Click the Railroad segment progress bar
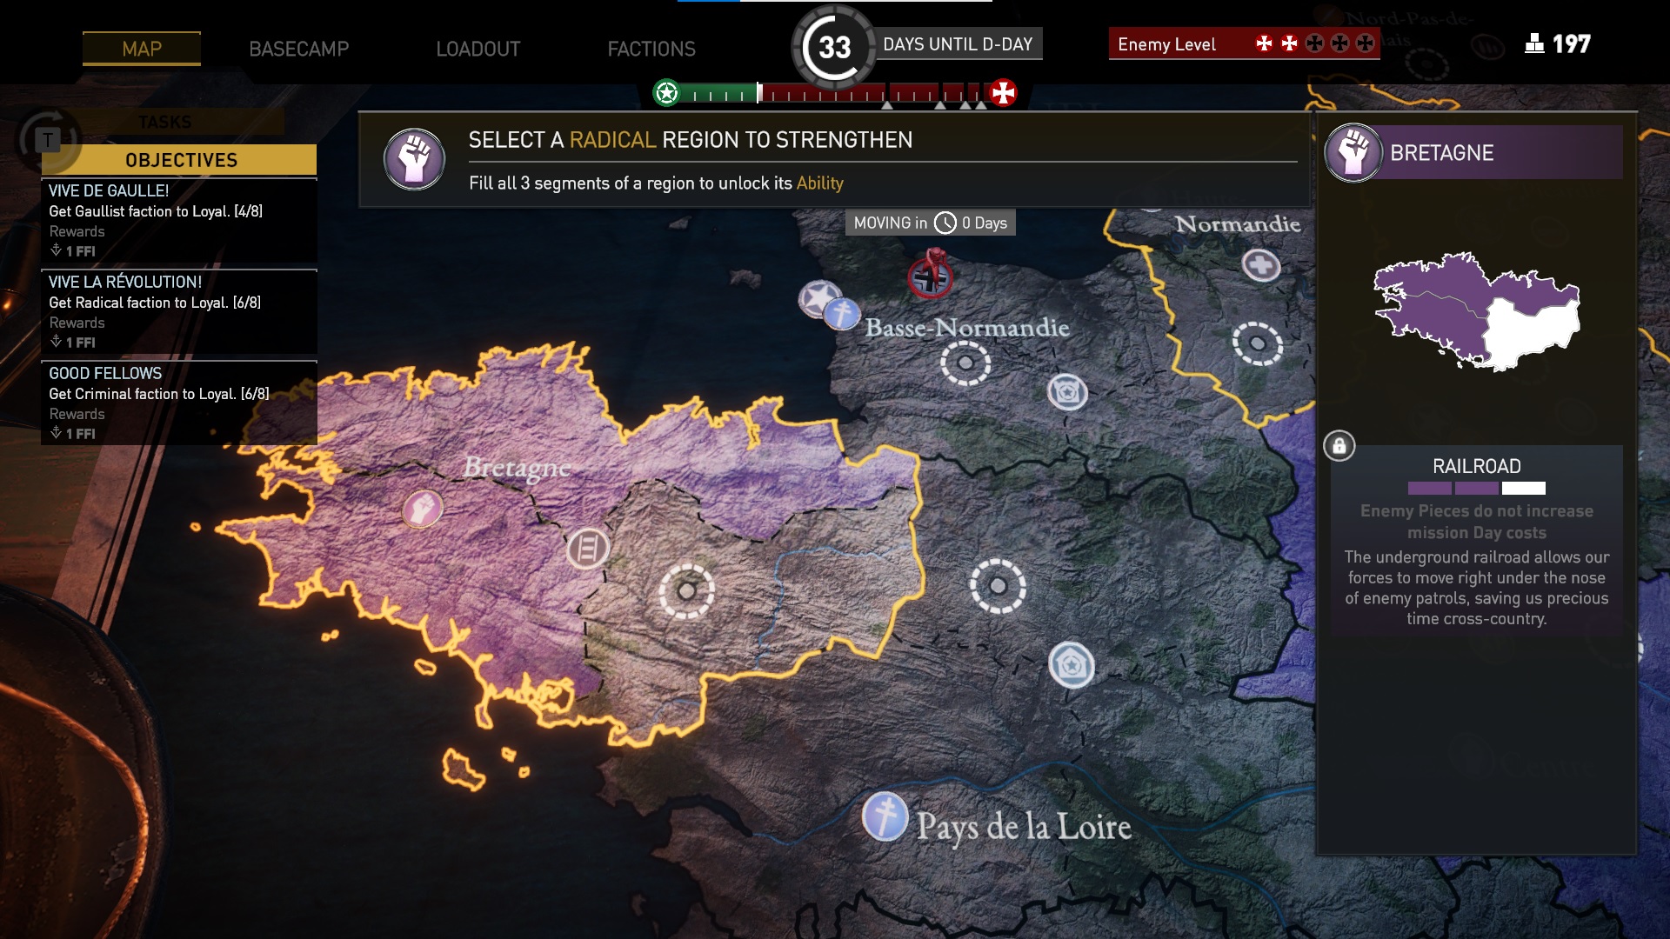Screen dimensions: 1670x939 point(1477,489)
